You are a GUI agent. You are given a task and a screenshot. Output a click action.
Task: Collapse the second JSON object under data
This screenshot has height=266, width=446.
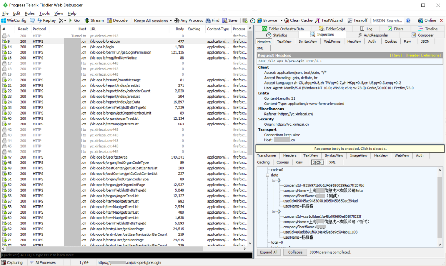click(x=274, y=211)
